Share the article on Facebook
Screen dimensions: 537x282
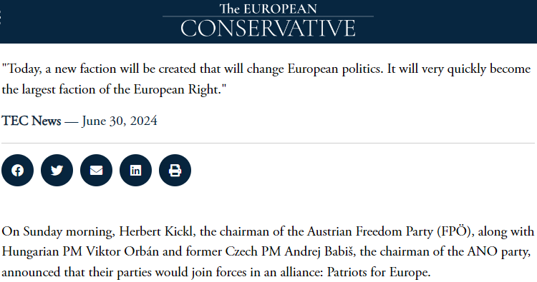[x=17, y=170]
